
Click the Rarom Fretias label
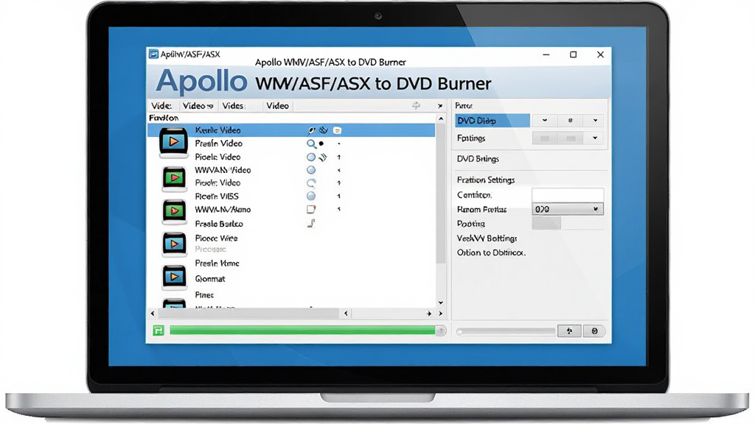pyautogui.click(x=481, y=210)
